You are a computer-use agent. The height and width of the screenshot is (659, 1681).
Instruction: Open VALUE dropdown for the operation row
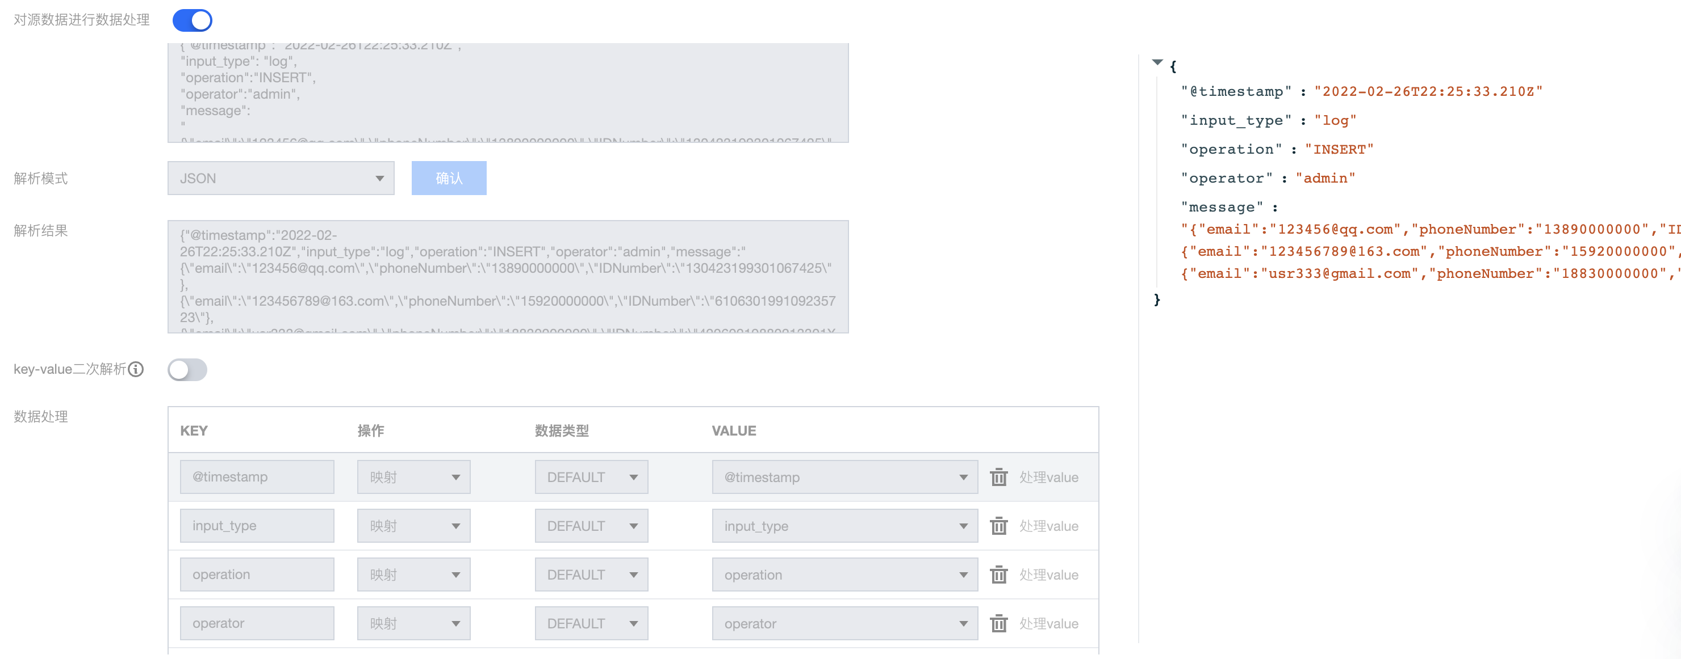(844, 575)
